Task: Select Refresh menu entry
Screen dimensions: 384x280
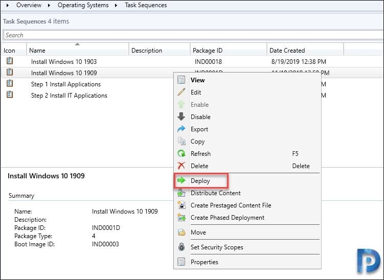Action: tap(247, 153)
